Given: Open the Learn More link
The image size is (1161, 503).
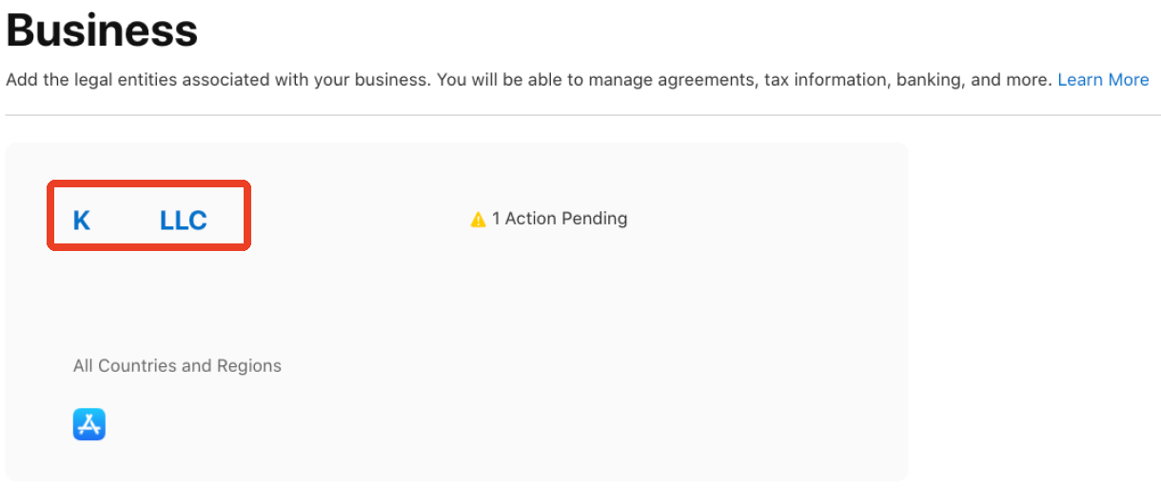Looking at the screenshot, I should (x=1103, y=80).
